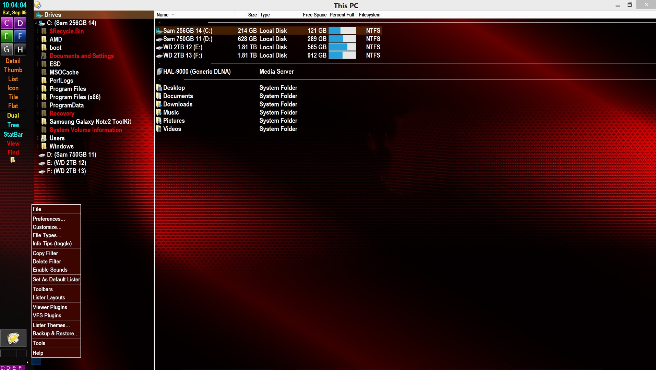The image size is (656, 370).
Task: Expand the Program Files folder in tree
Action: [x=38, y=89]
